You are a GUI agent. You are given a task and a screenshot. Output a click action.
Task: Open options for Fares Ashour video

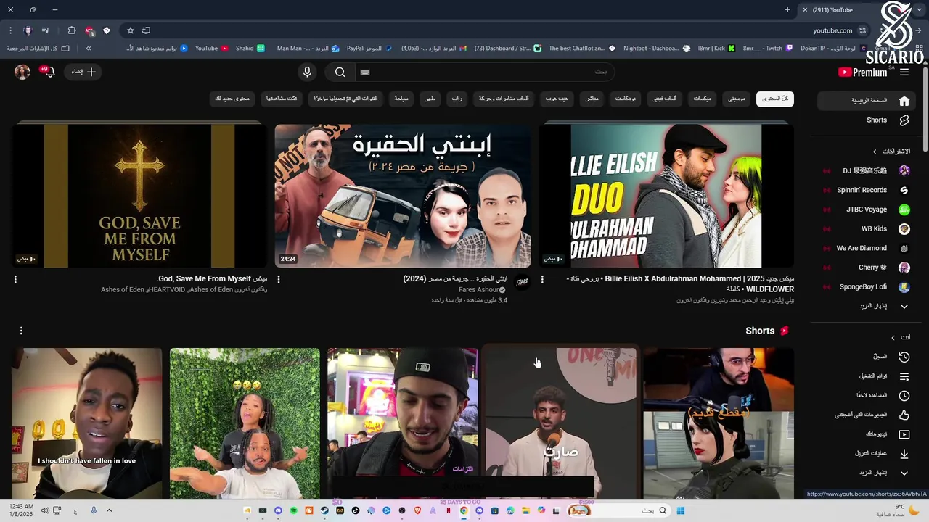(x=279, y=279)
